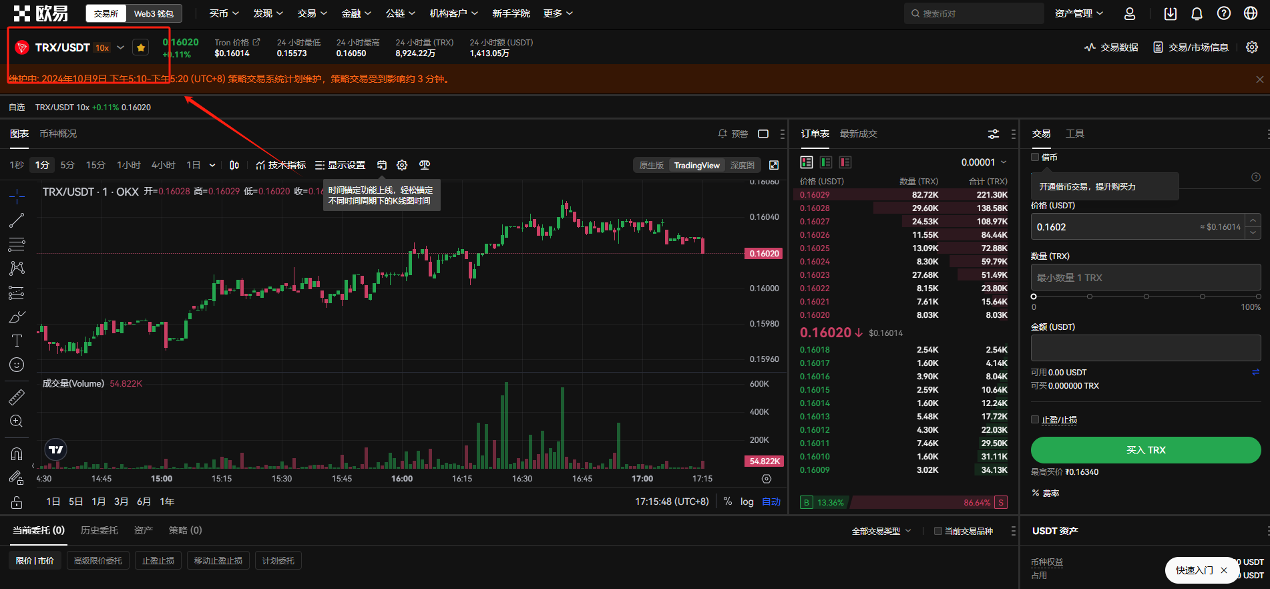Open order book precision 0.00001 dropdown
1270x589 pixels.
[x=984, y=162]
